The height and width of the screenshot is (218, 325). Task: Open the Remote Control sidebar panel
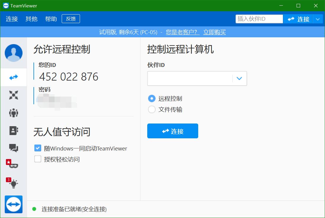pos(13,77)
